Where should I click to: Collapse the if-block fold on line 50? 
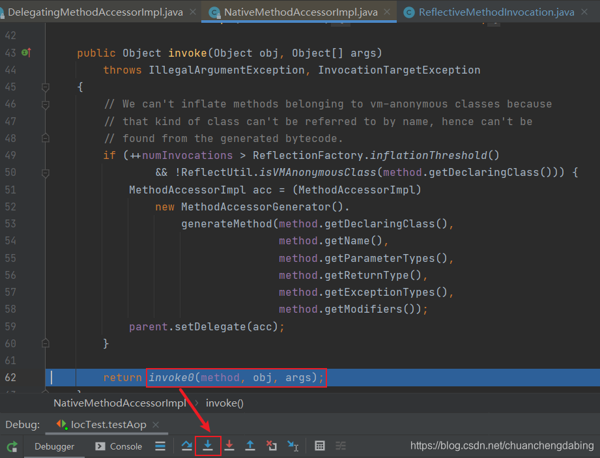(x=46, y=173)
